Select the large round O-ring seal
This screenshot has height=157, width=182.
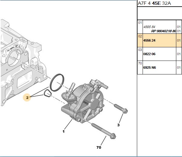point(57,83)
